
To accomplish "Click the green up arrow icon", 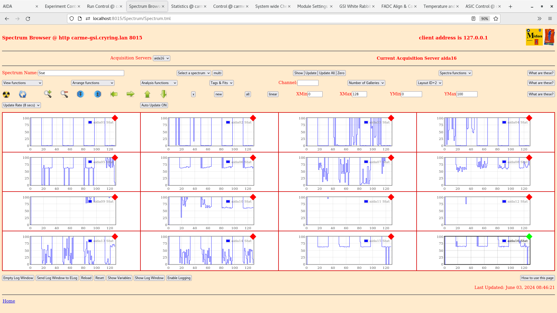I will pyautogui.click(x=147, y=94).
